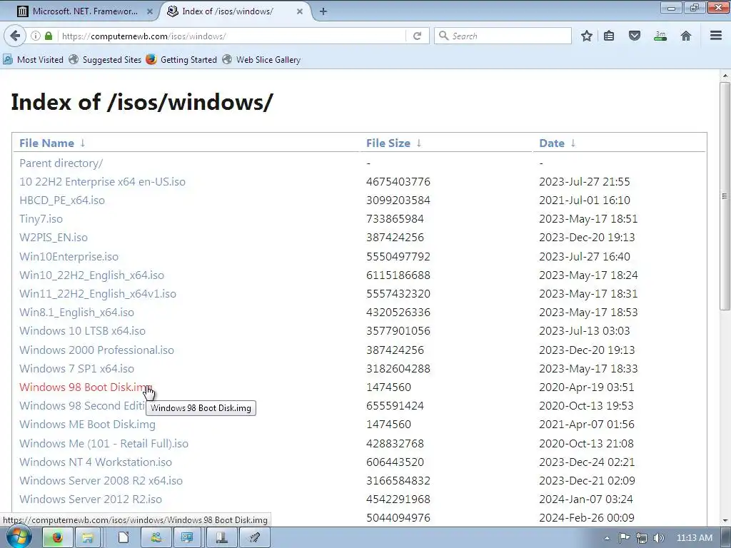731x548 pixels.
Task: Click the vertical scrollbar thumb
Action: click(x=725, y=196)
